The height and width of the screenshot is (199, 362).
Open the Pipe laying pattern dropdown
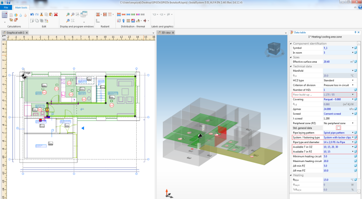[352, 133]
